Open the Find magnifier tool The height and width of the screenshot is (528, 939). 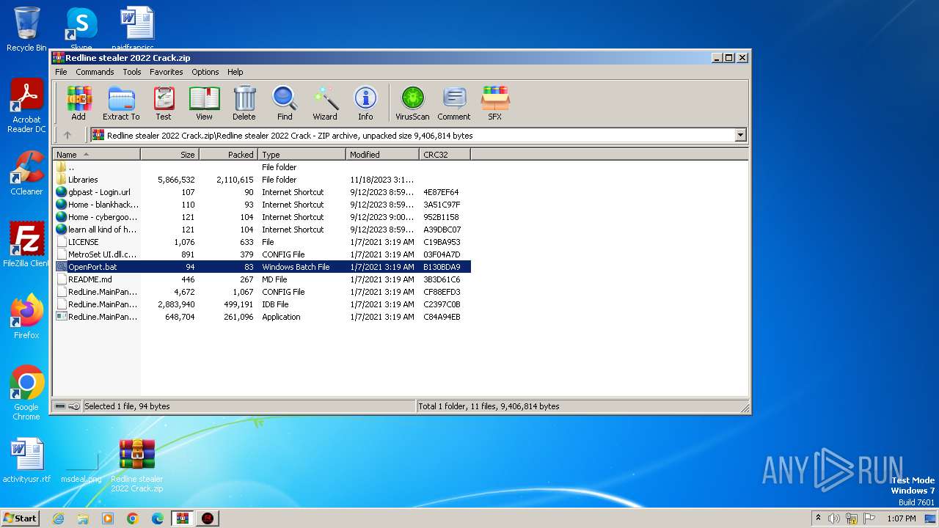pos(285,103)
